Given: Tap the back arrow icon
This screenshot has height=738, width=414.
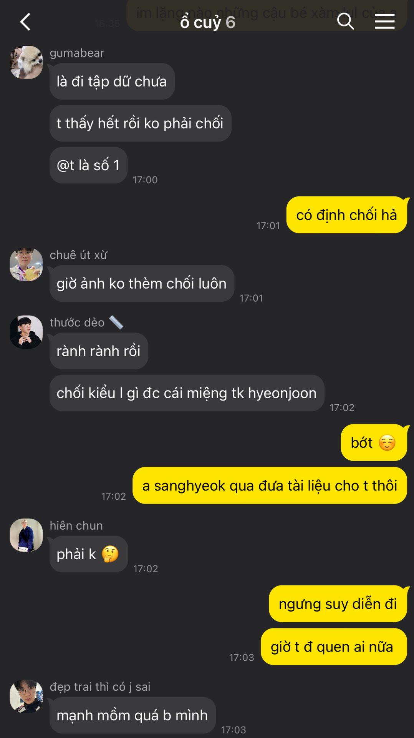Looking at the screenshot, I should (25, 22).
